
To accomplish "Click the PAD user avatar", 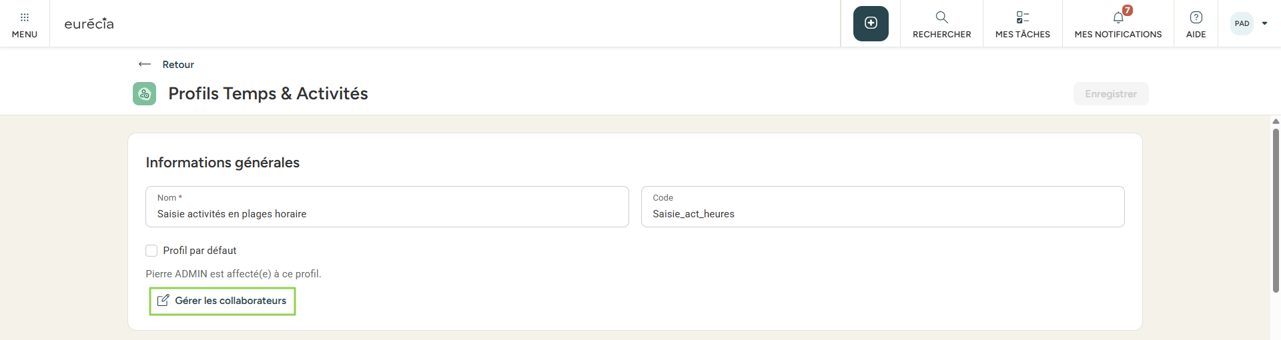I will pyautogui.click(x=1242, y=23).
